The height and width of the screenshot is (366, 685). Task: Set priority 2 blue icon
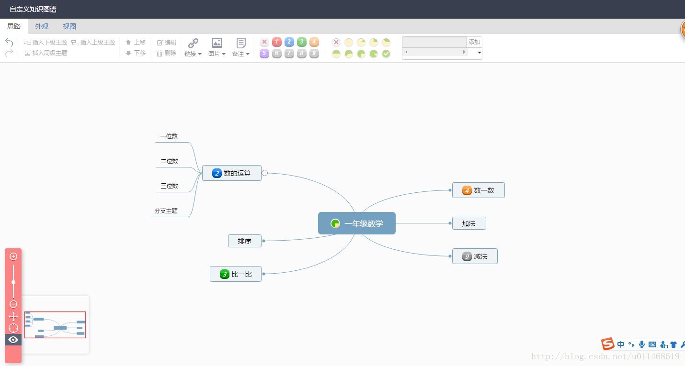point(289,42)
